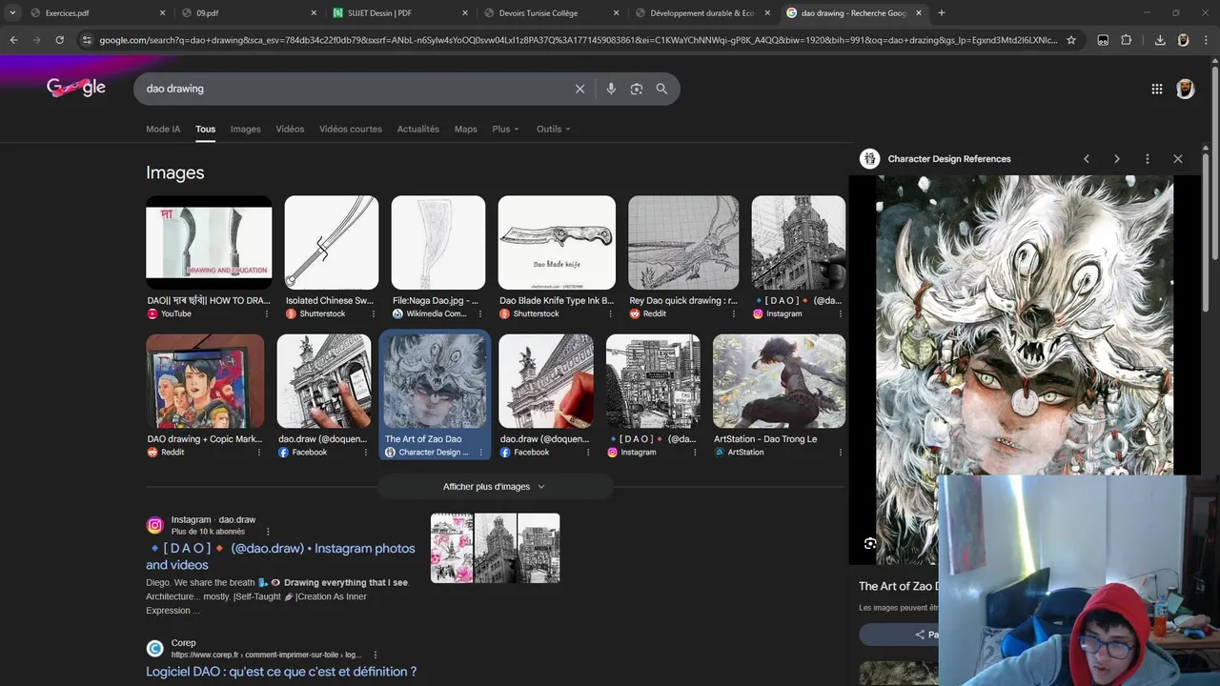Click the Google logo

coord(76,88)
